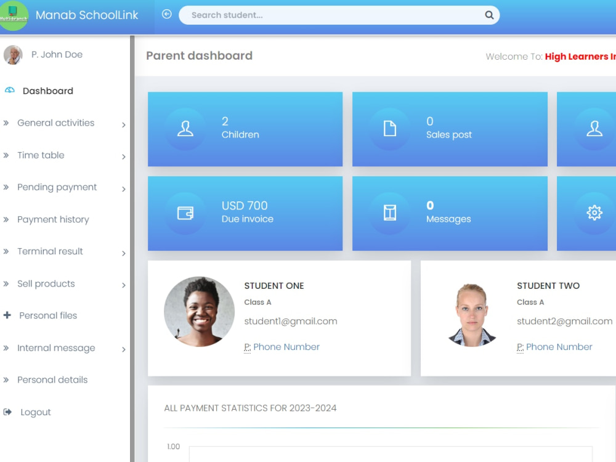Image resolution: width=616 pixels, height=462 pixels.
Task: Expand Pending payment submenu arrow
Action: coord(124,189)
